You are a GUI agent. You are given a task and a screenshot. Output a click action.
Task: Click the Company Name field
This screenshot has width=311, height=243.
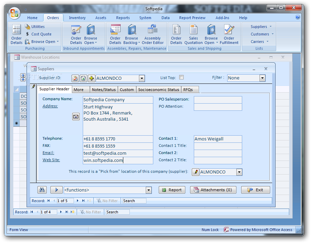118,100
